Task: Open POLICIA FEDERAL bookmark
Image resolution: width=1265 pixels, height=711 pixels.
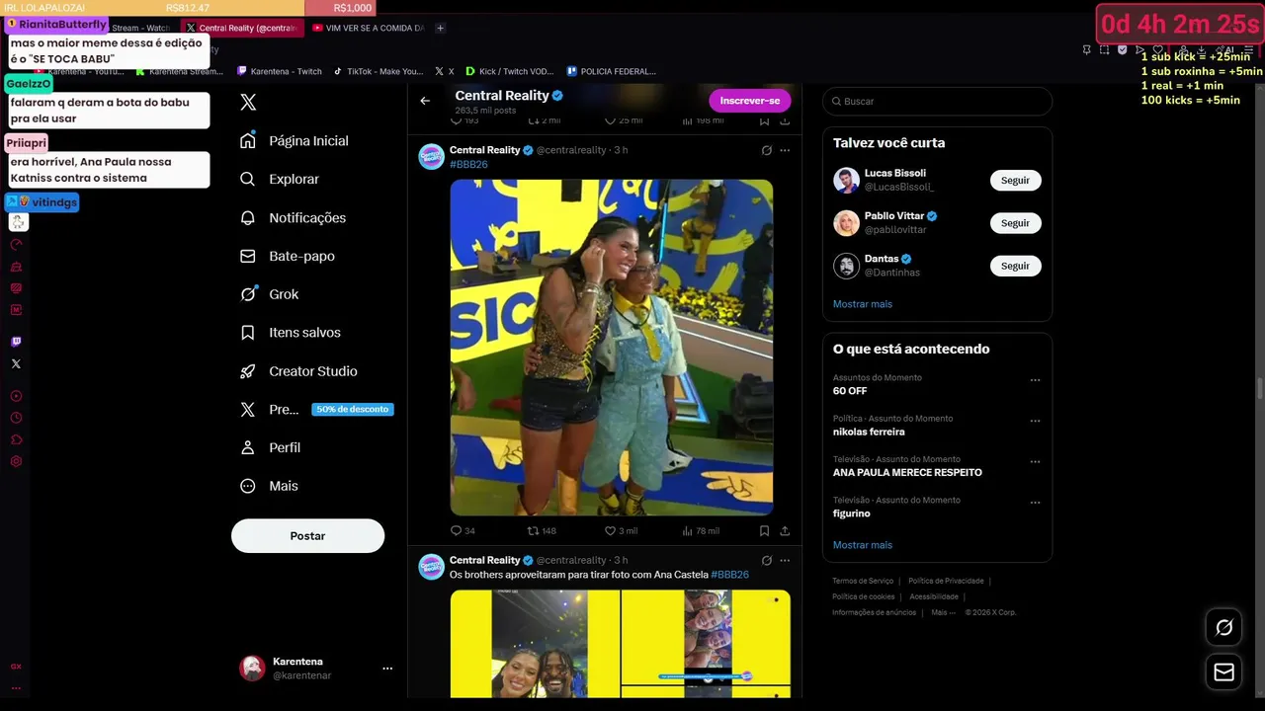Action: tap(612, 71)
